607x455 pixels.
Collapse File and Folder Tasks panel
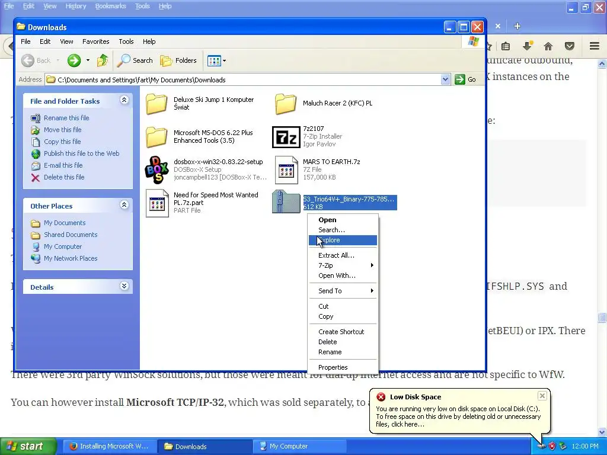click(124, 100)
